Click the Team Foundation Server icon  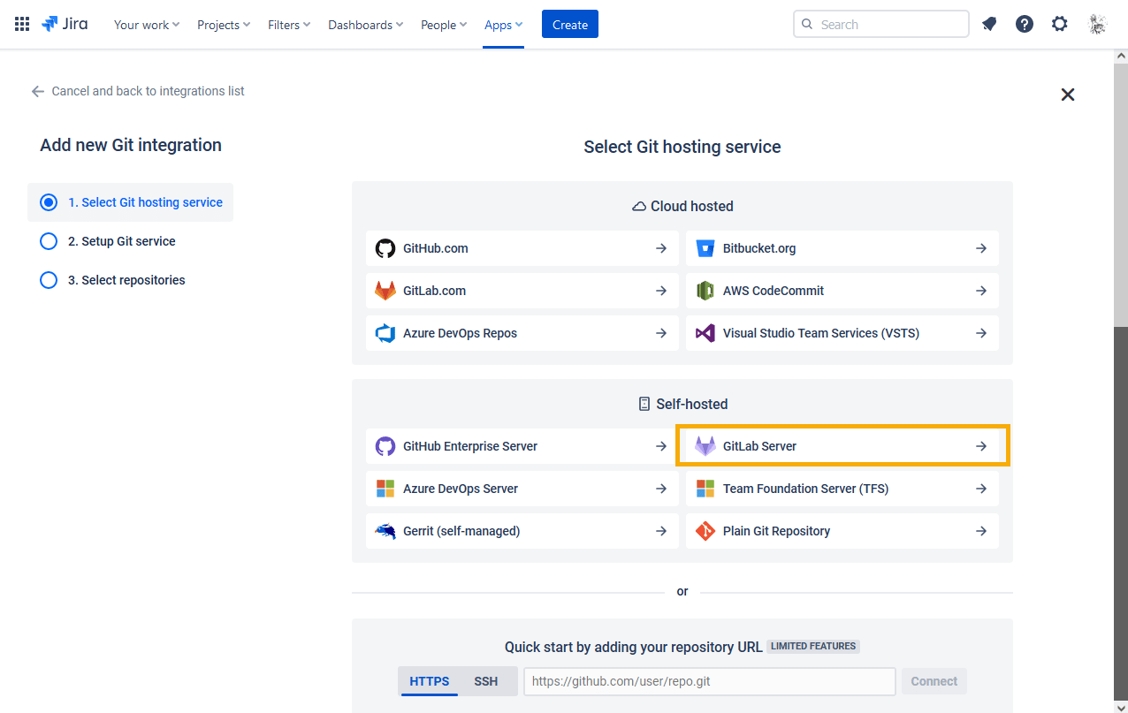click(x=705, y=489)
